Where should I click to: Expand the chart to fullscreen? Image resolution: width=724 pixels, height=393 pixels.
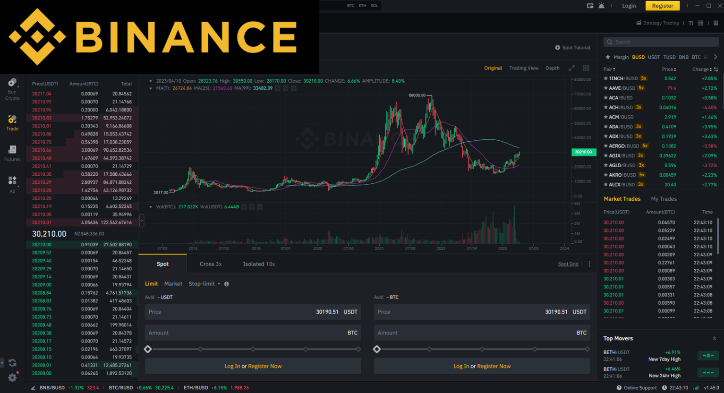pos(571,68)
